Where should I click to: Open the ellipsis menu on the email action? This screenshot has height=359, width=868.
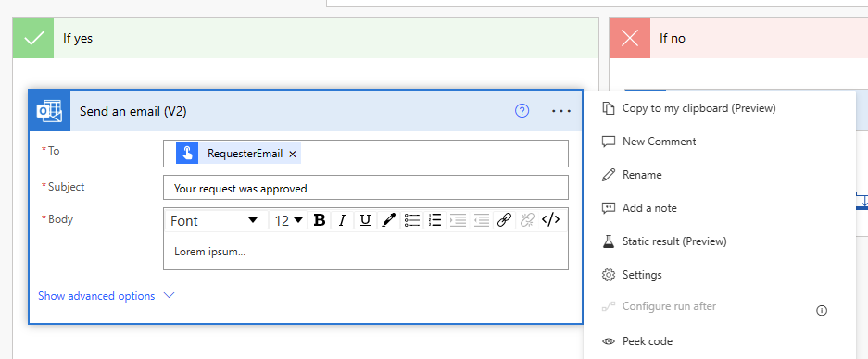[x=561, y=111]
